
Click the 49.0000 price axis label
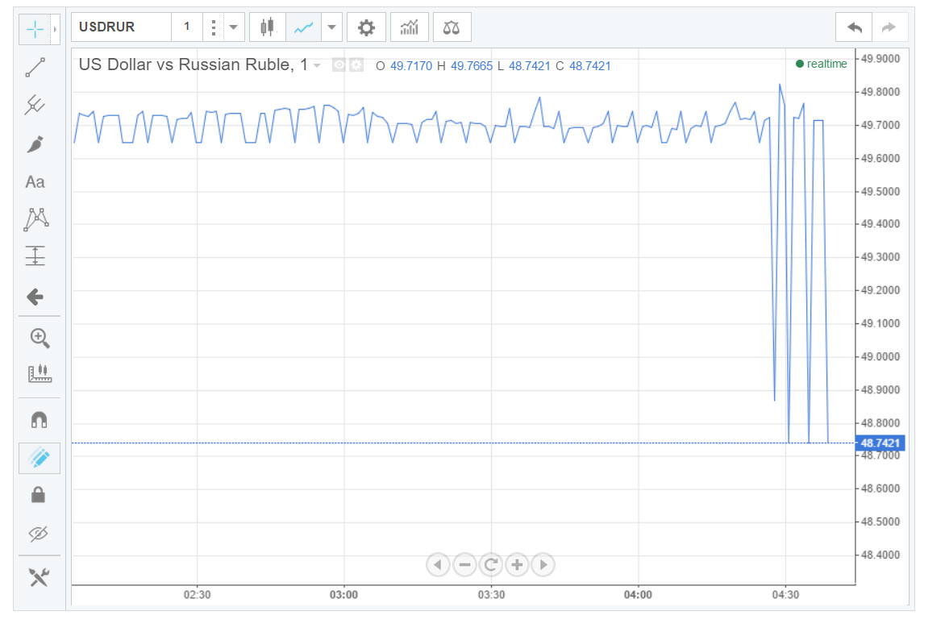tap(880, 356)
